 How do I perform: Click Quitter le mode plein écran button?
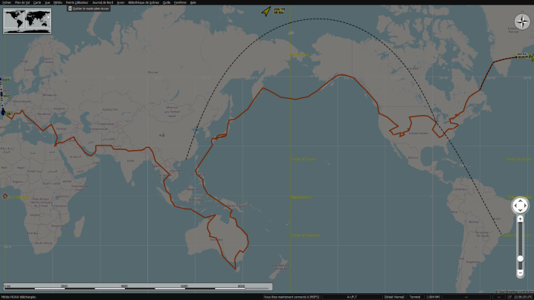(x=89, y=8)
